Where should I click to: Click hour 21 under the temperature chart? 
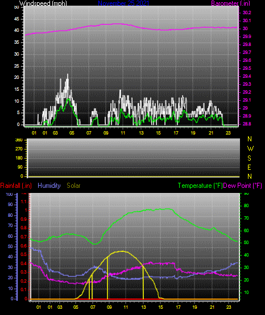[212, 307]
